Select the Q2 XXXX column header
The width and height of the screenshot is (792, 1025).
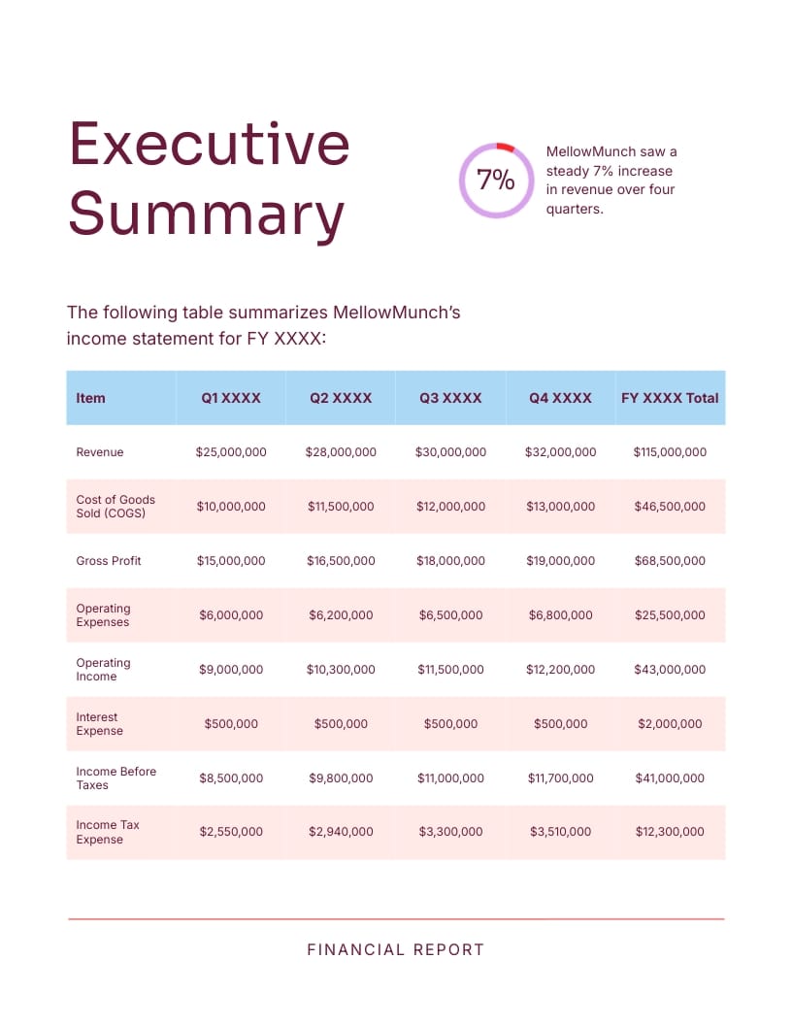(x=341, y=398)
